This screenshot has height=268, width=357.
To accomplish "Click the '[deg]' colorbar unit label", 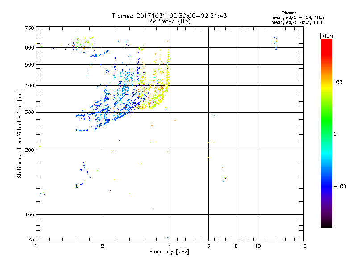I will pos(328,36).
